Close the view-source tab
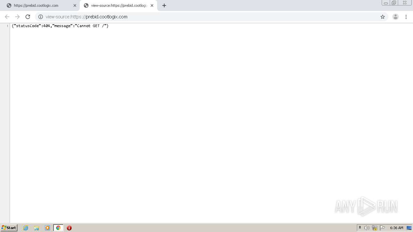 coord(152,5)
